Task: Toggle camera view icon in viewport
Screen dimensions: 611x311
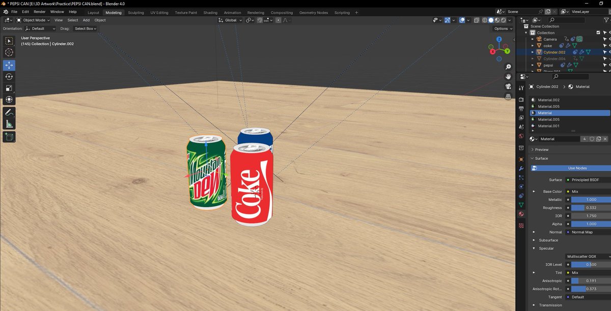Action: 508,86
